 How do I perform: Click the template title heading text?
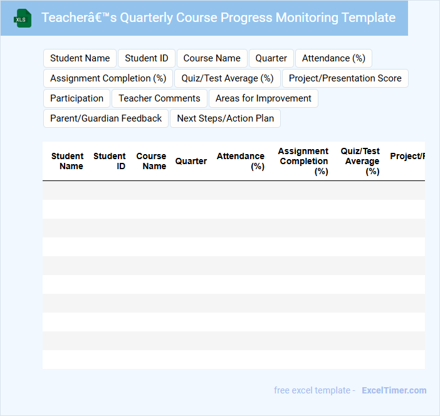coord(218,18)
